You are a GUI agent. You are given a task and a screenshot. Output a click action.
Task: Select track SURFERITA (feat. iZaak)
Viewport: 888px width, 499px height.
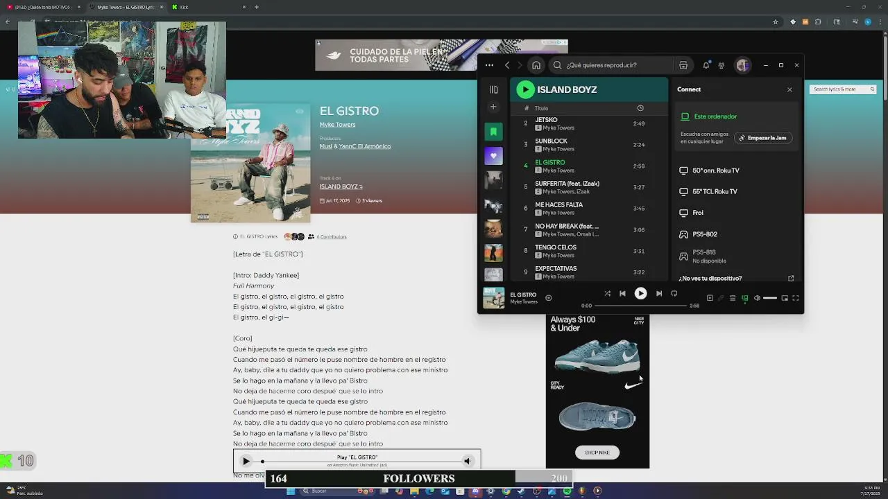click(x=588, y=187)
